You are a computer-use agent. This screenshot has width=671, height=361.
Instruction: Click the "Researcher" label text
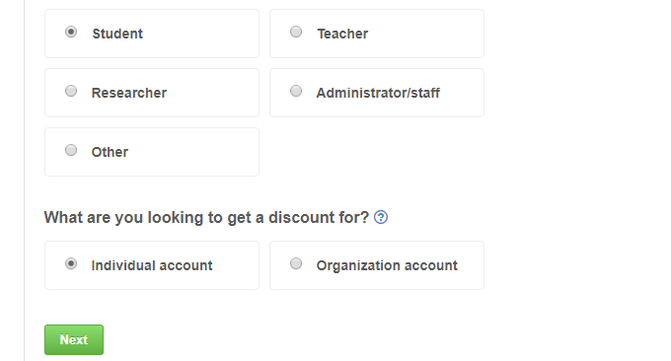(x=129, y=93)
